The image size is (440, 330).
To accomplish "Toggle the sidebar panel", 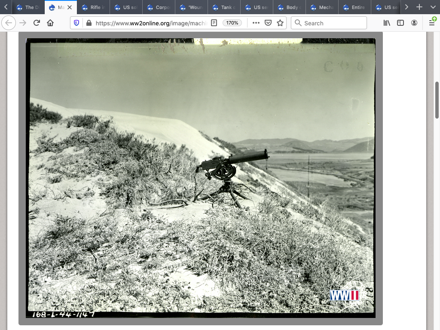I will [400, 23].
